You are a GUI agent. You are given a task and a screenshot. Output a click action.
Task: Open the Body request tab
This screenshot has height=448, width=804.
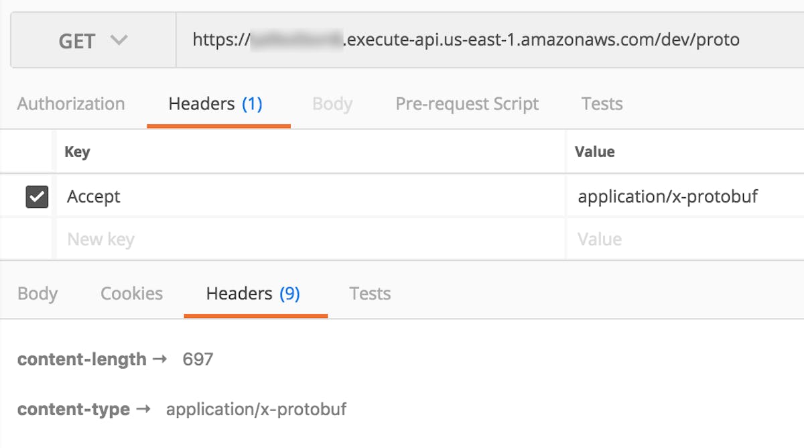click(332, 103)
